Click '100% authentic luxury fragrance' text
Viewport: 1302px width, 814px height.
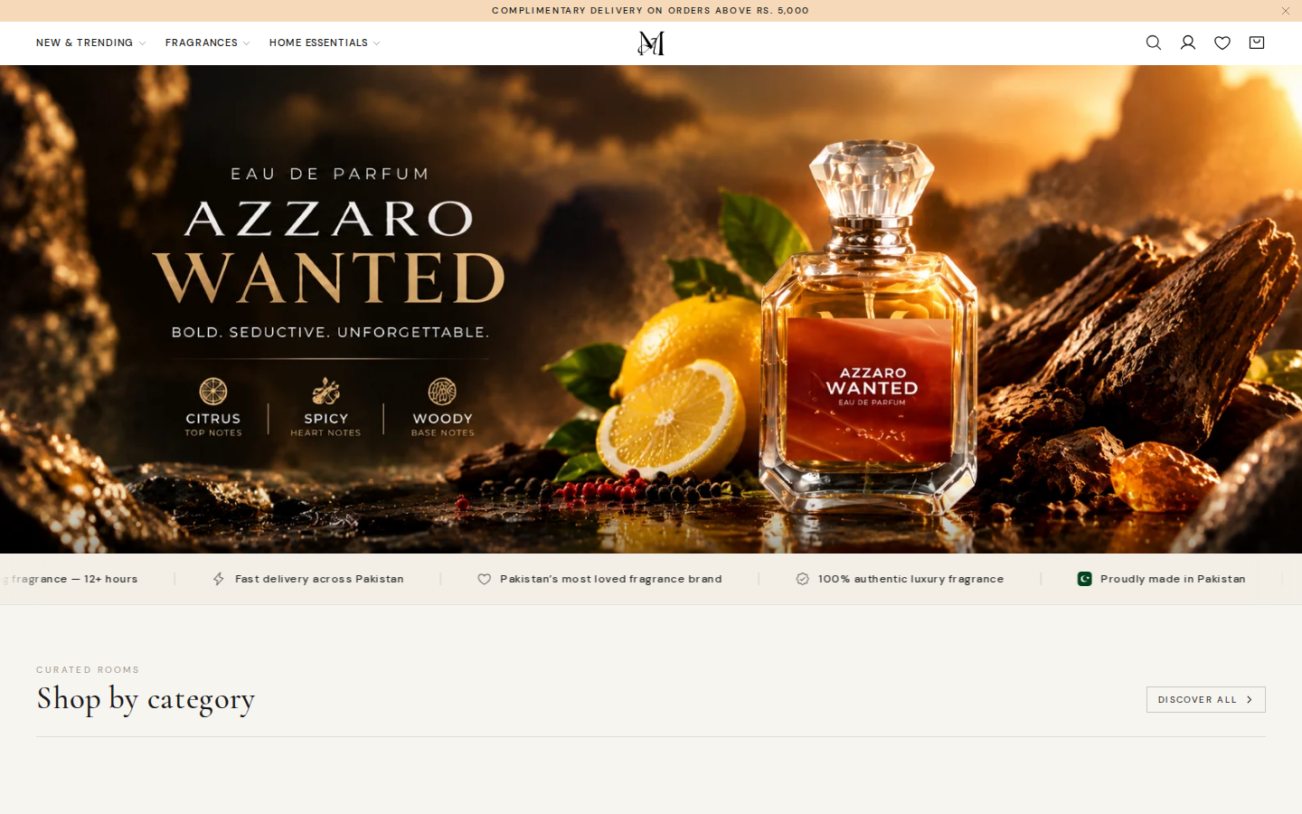(x=910, y=579)
